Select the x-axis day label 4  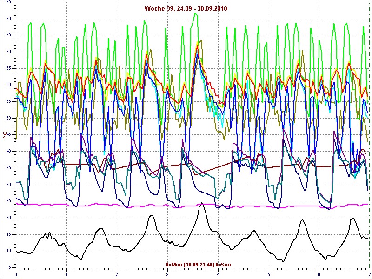[218, 274]
